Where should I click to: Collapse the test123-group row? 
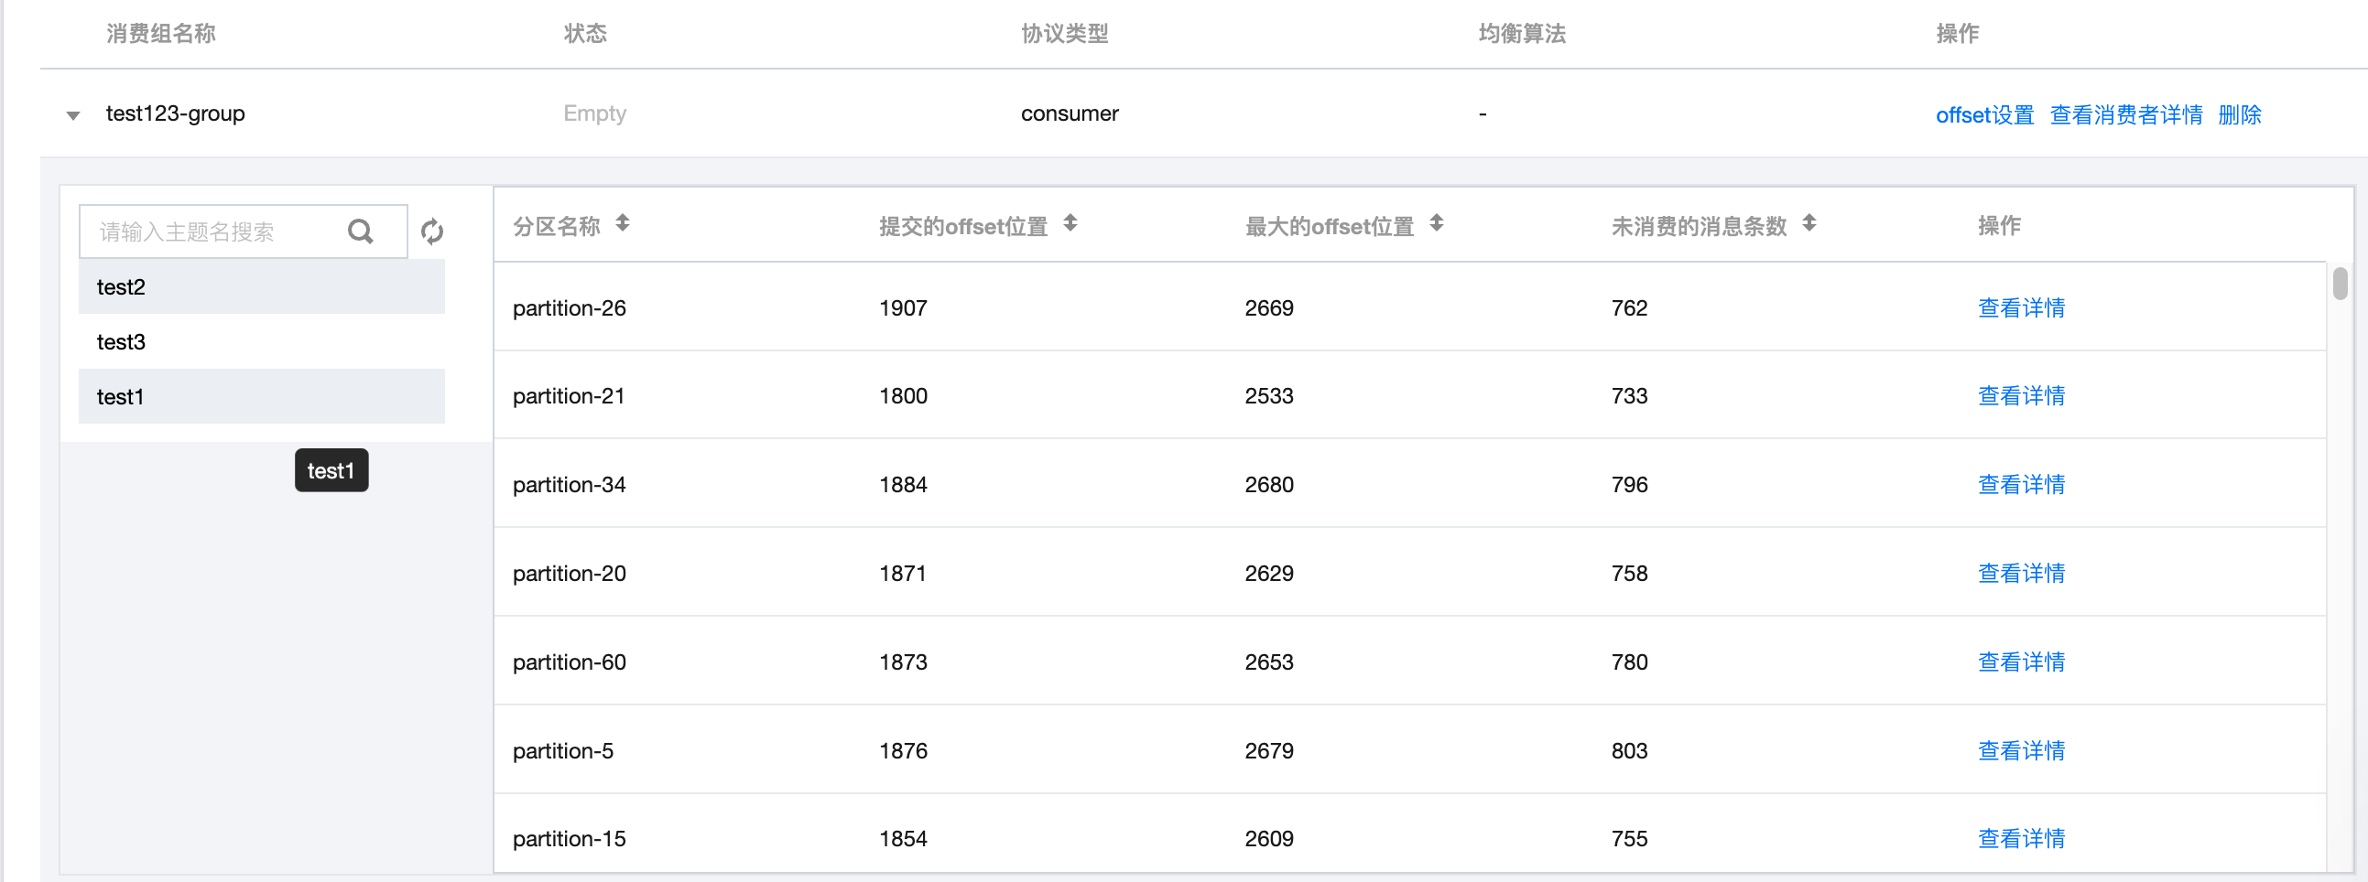[73, 115]
